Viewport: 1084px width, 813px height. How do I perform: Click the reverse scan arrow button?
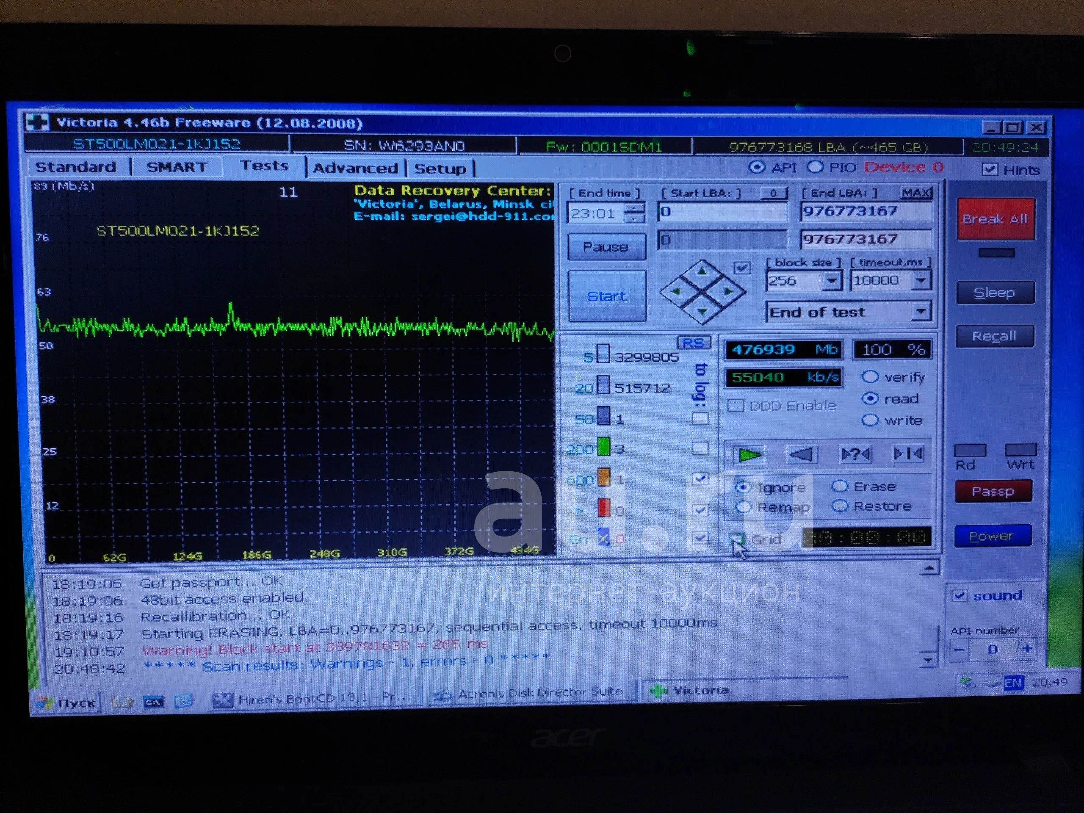pyautogui.click(x=802, y=454)
